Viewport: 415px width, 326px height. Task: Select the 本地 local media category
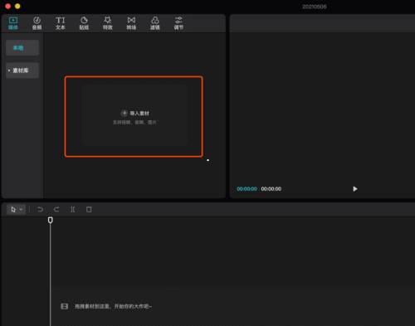coord(22,48)
